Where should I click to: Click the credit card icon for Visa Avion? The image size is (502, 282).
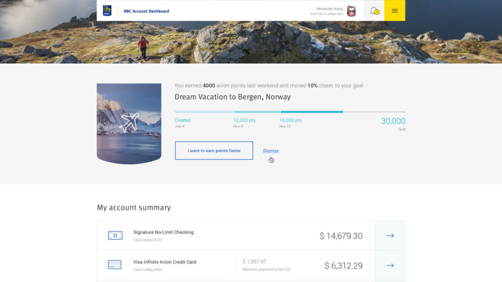(115, 265)
